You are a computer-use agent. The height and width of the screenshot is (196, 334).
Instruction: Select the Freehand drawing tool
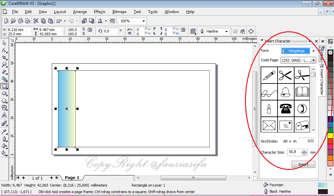[4, 72]
